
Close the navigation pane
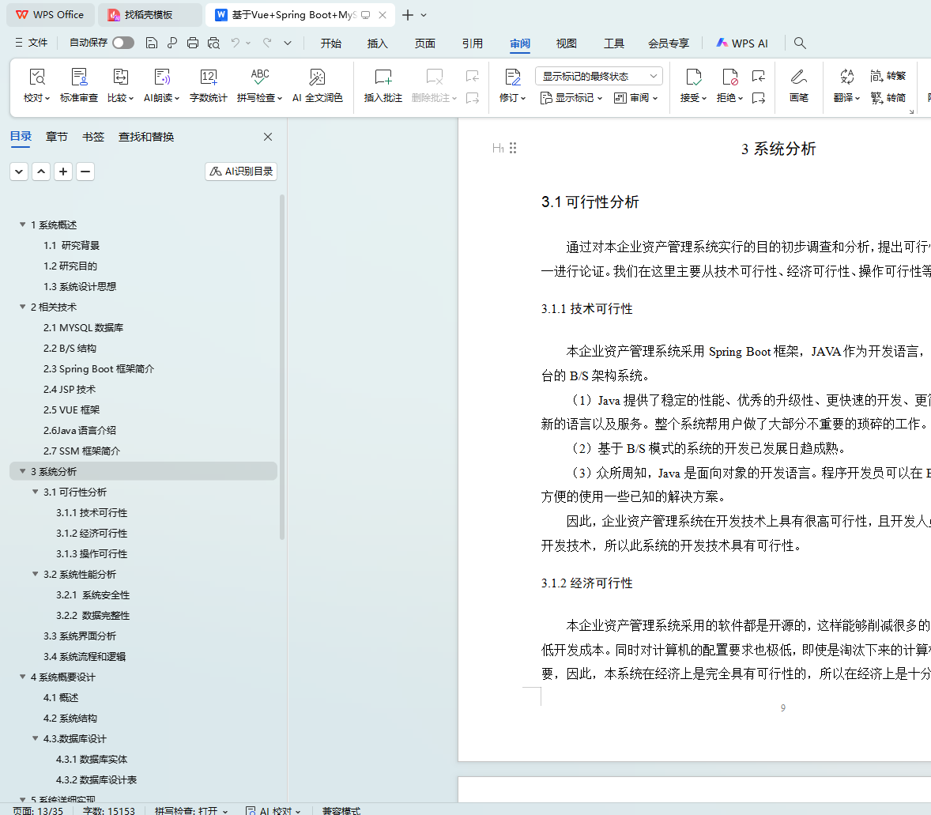(268, 137)
